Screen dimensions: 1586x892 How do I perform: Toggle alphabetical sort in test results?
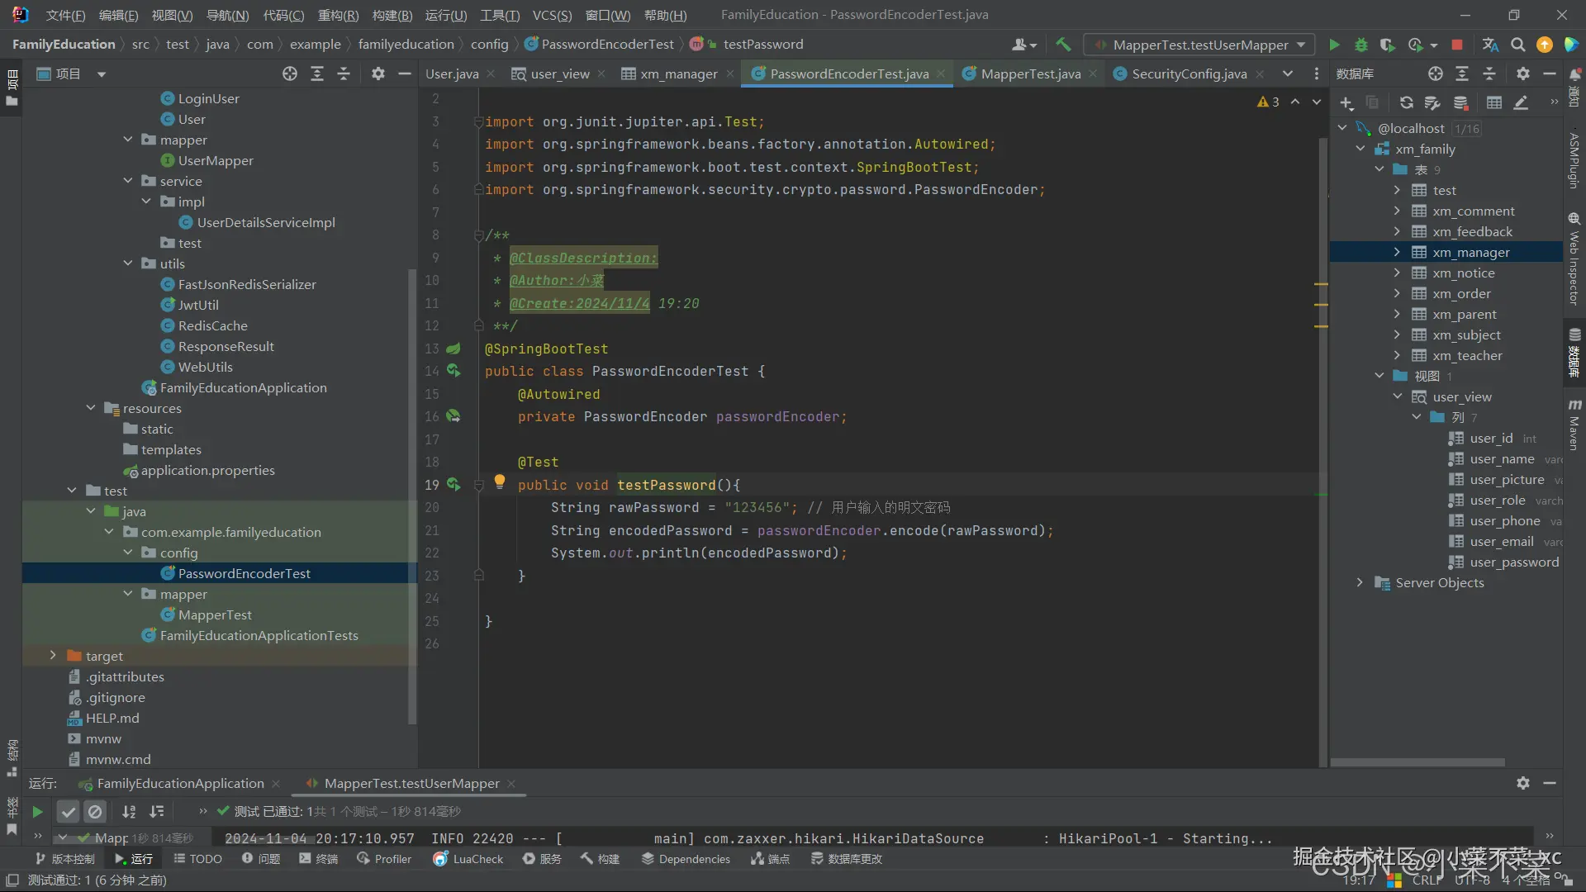129,812
